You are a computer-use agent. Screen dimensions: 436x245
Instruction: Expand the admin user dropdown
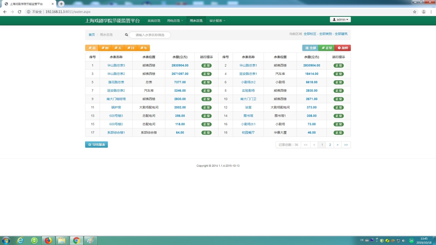pos(340,20)
